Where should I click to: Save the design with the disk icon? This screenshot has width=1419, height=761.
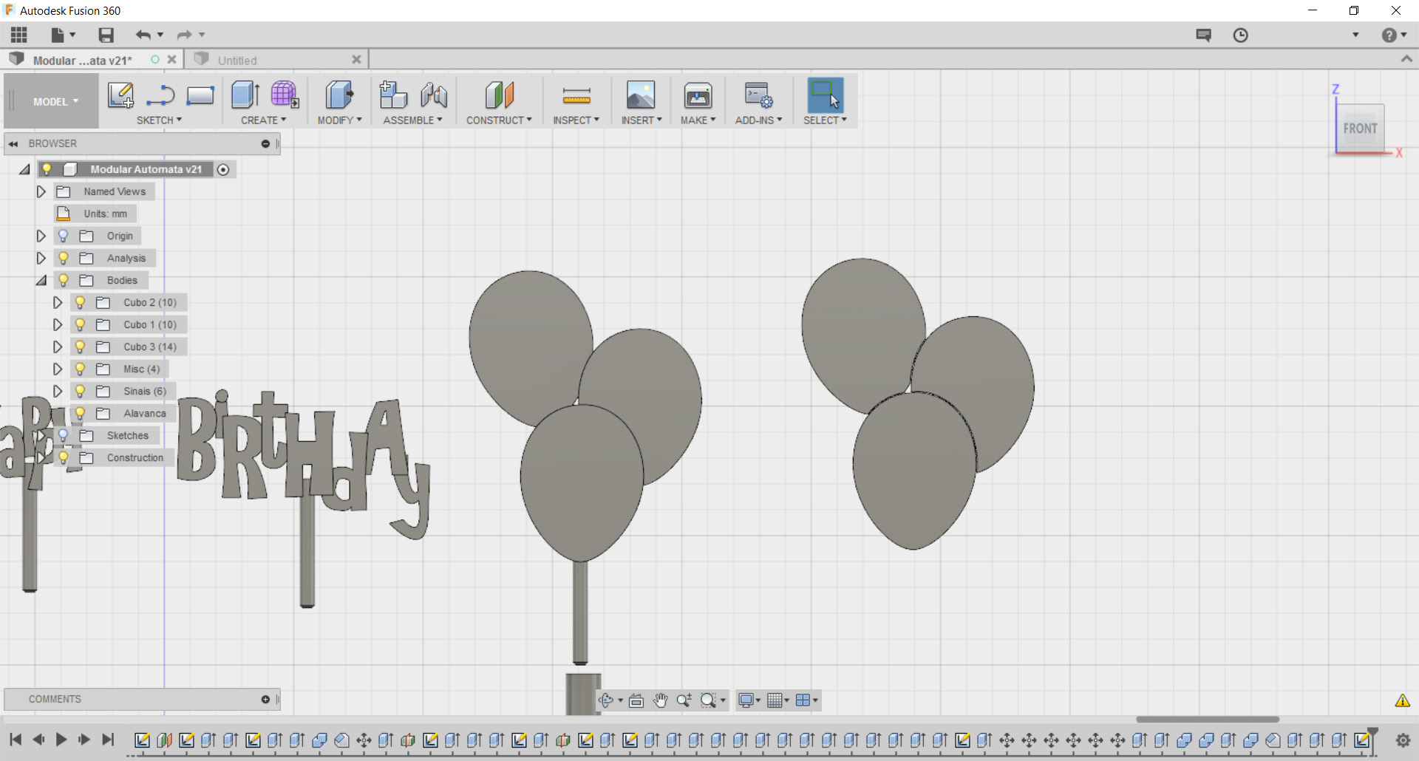point(106,35)
